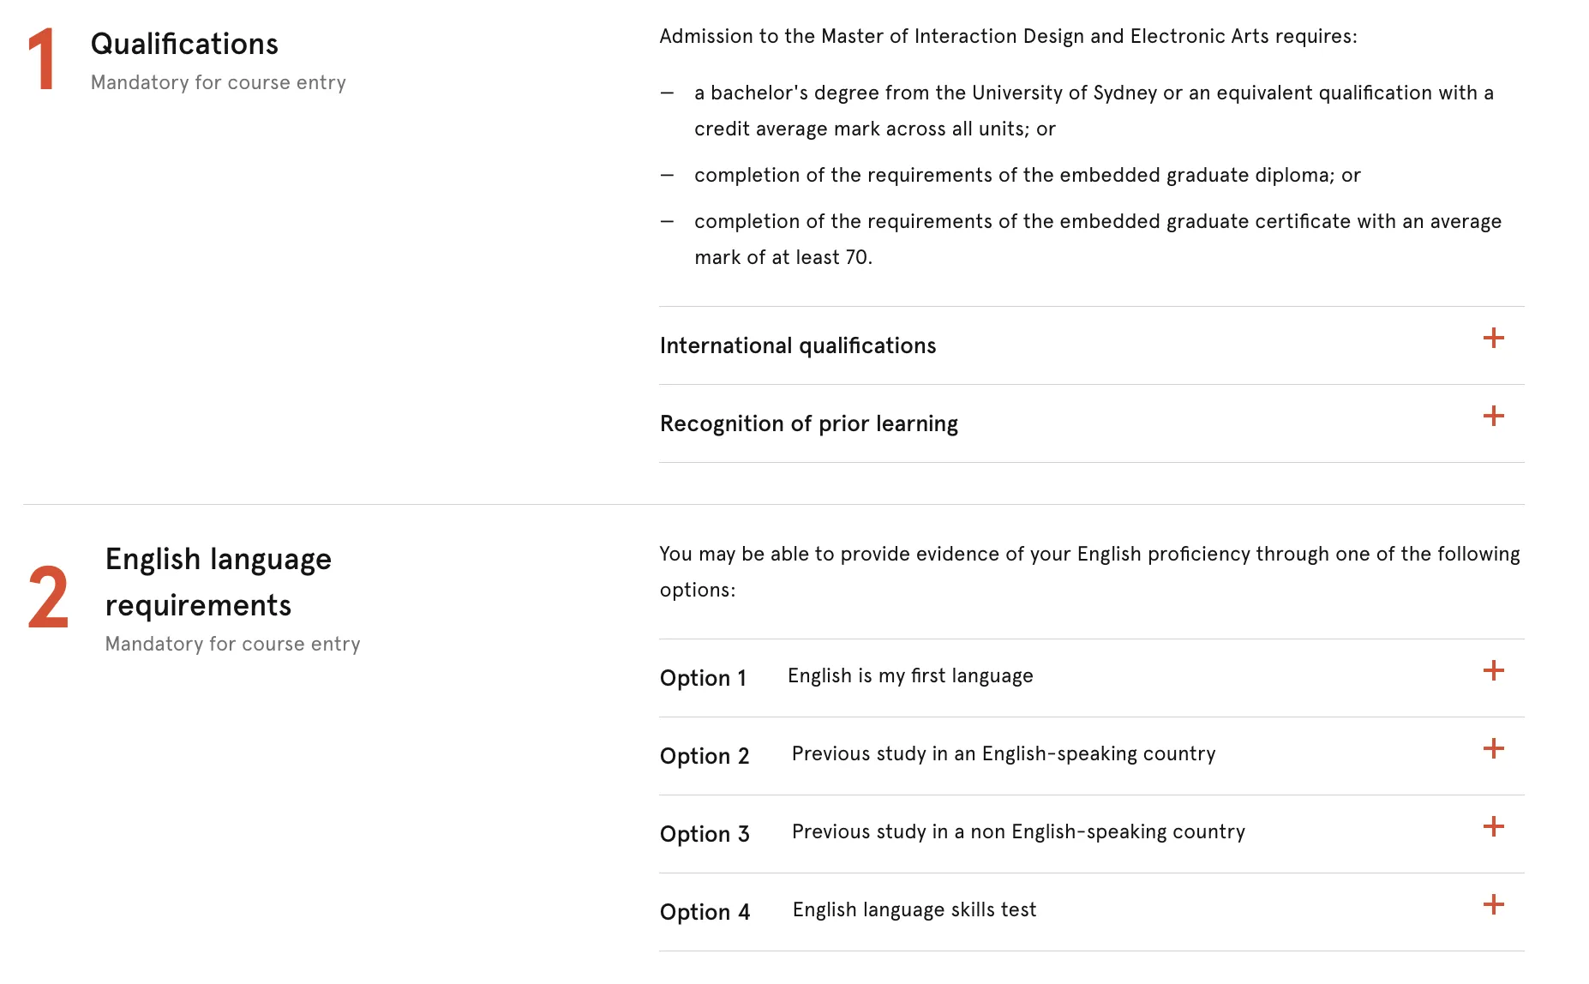
Task: Select 'English is my first language' text
Action: point(910,675)
